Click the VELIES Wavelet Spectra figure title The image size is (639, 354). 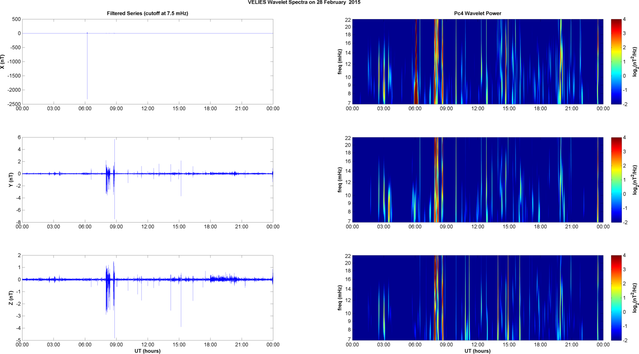coord(304,2)
